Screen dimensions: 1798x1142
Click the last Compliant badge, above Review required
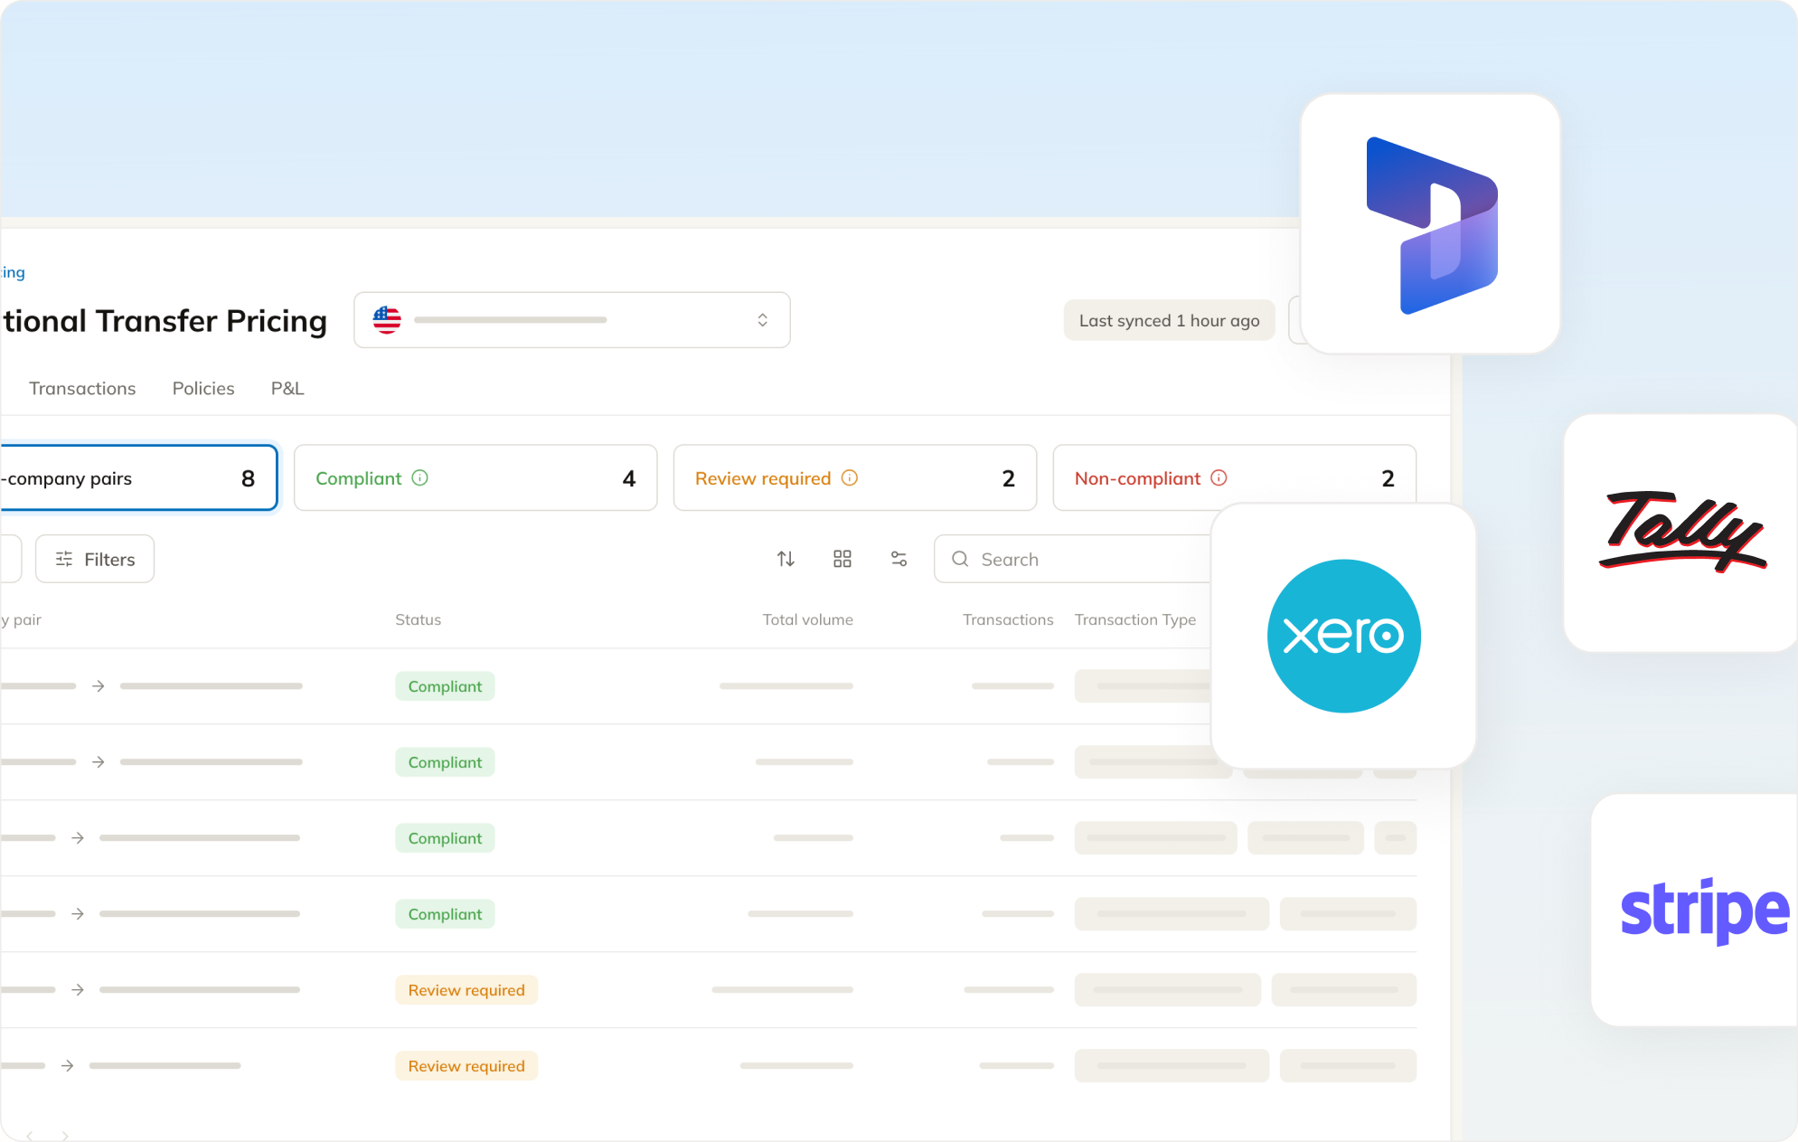coord(445,914)
